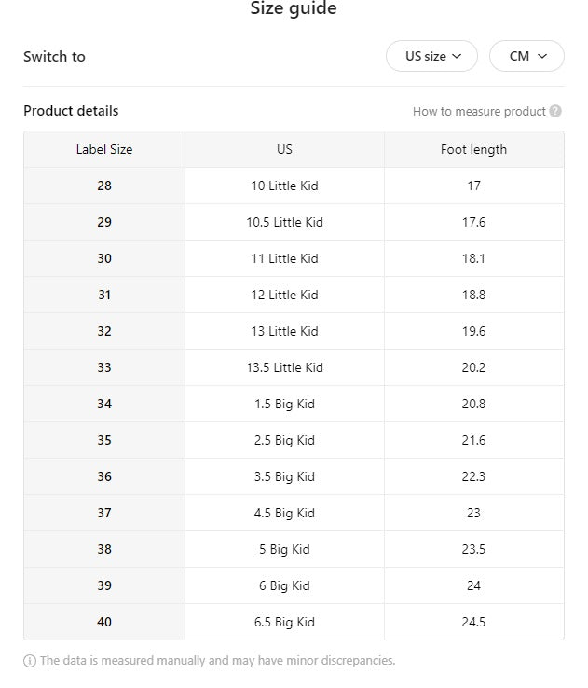Click the 13.5 Little Kid cell

tap(284, 367)
